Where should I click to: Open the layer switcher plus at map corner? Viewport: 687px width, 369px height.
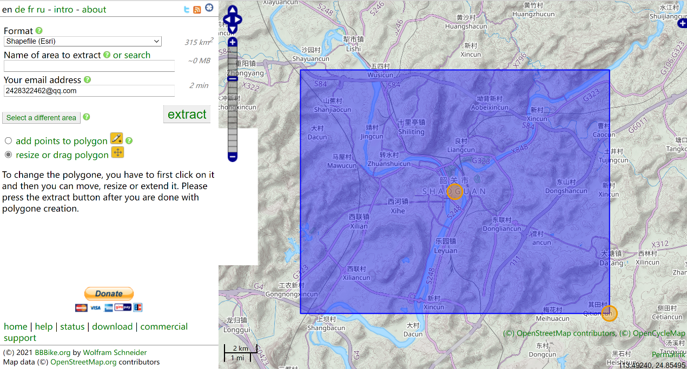coord(682,23)
